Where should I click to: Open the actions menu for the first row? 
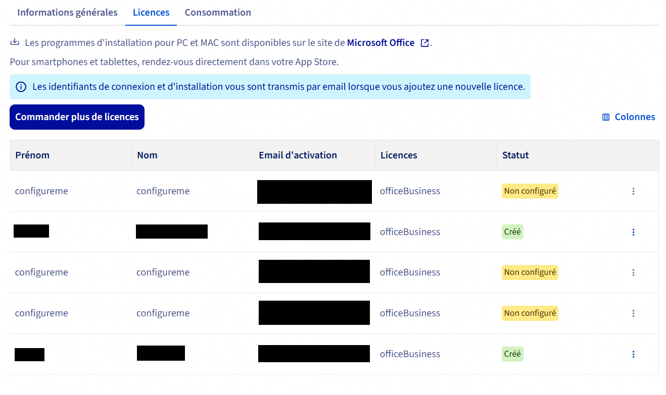coord(633,191)
